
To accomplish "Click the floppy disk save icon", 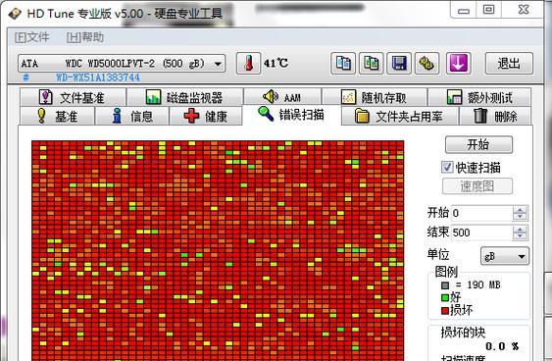I will point(399,64).
